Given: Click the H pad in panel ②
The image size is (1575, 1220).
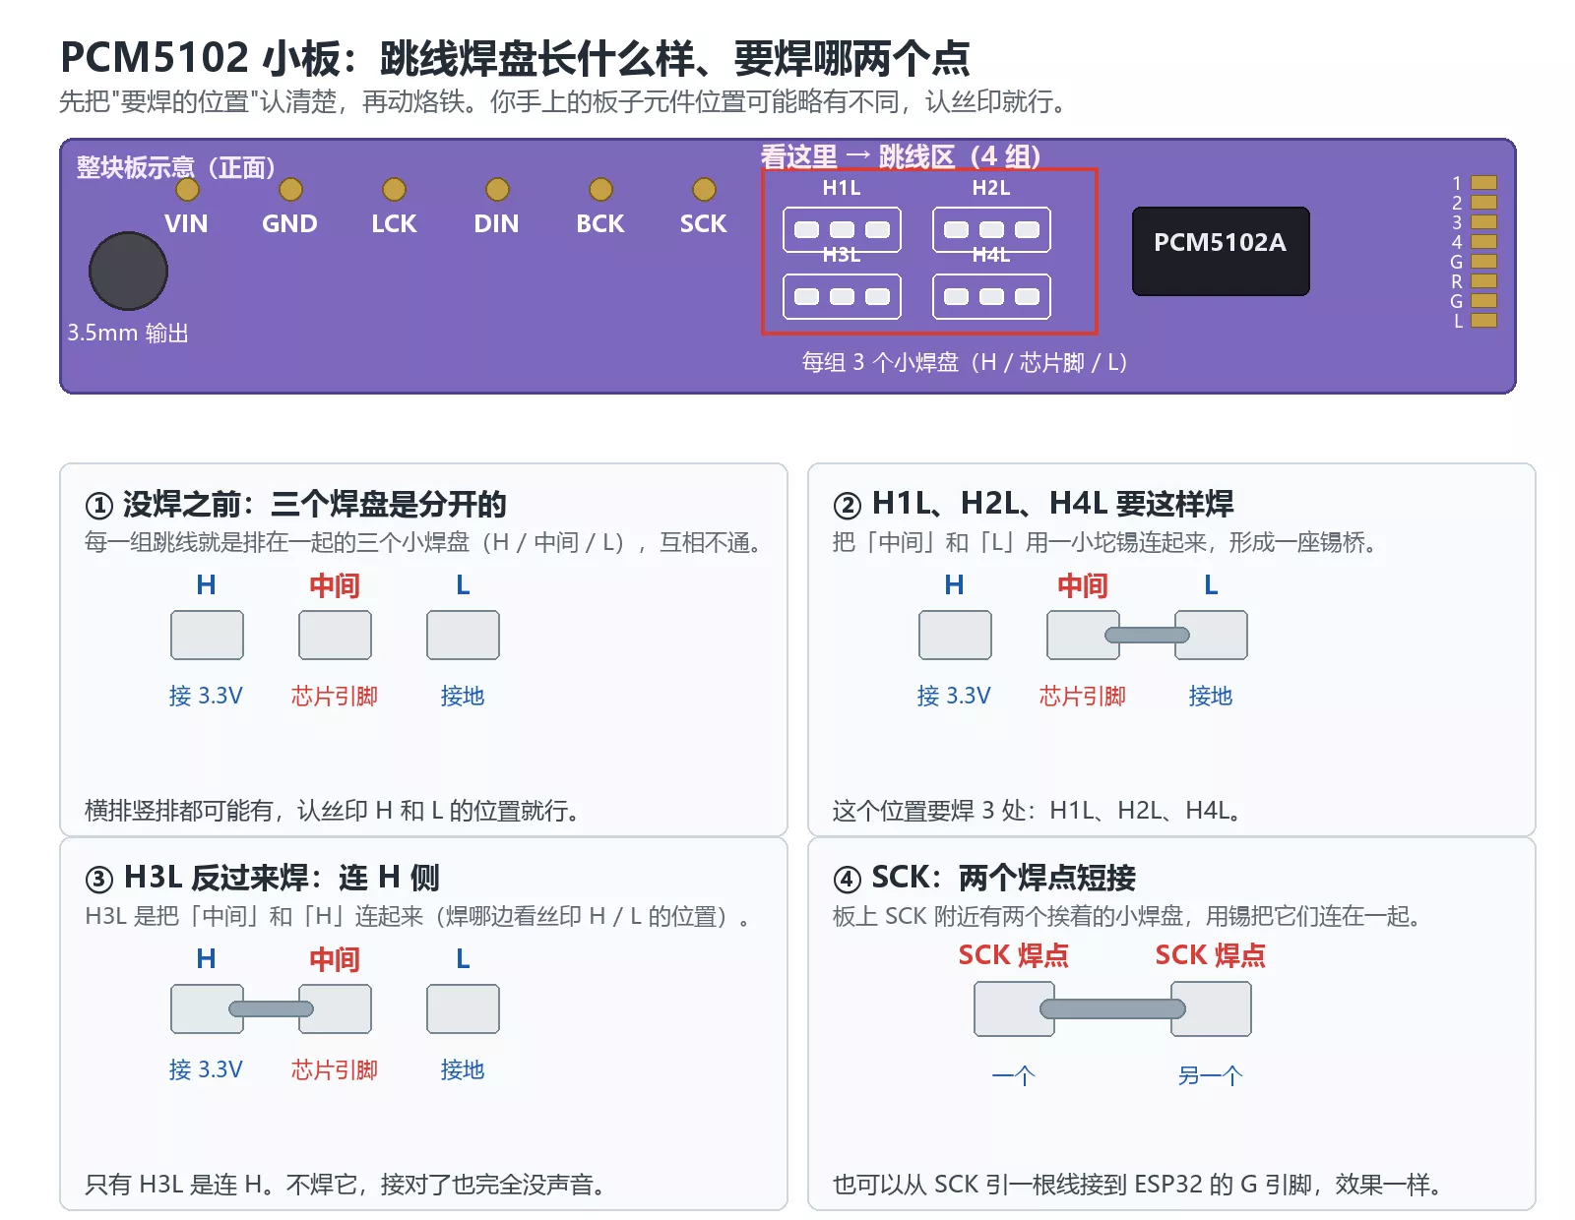Looking at the screenshot, I should point(955,635).
